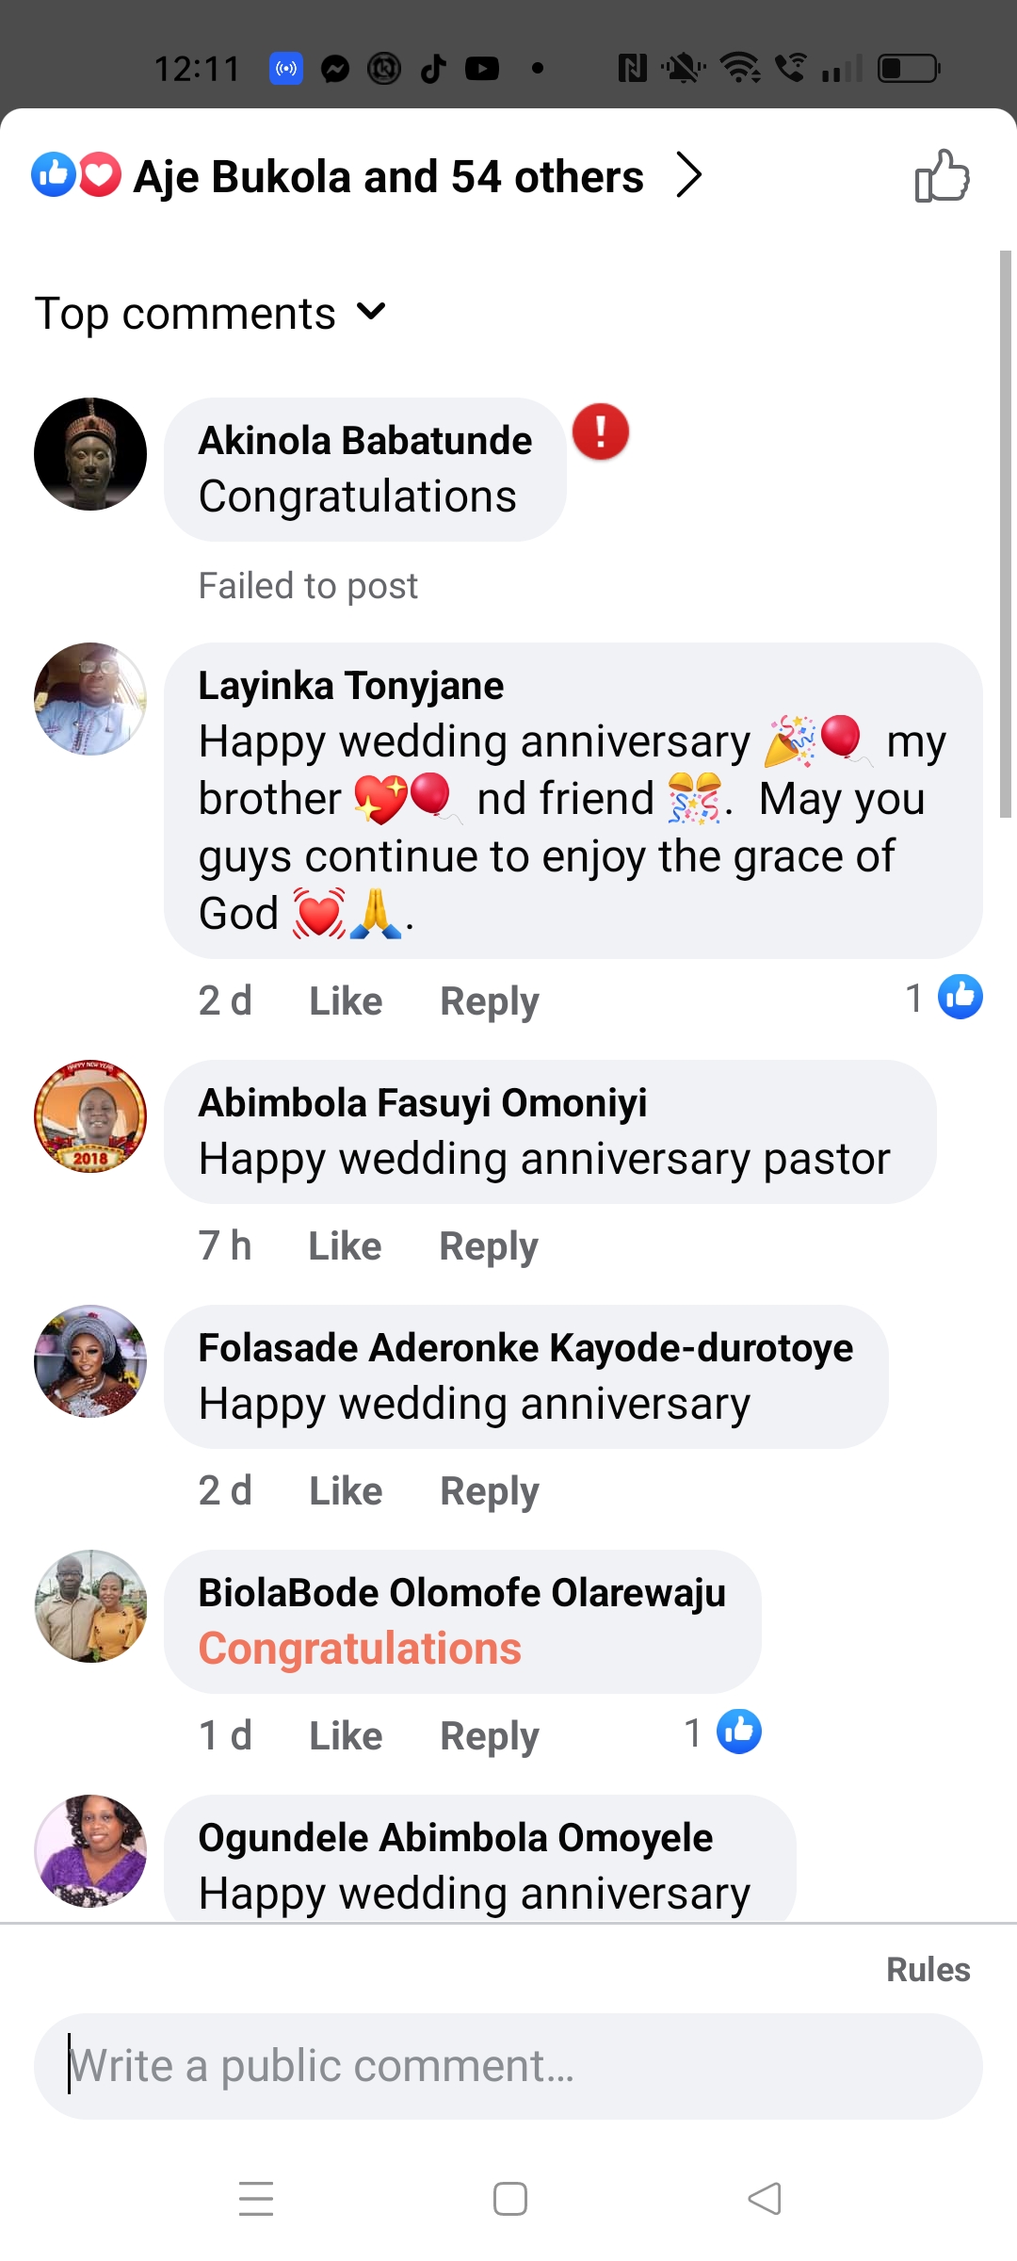Tap the Android recent apps menu icon
Viewport: 1017px width, 2261px height.
coord(255,2199)
